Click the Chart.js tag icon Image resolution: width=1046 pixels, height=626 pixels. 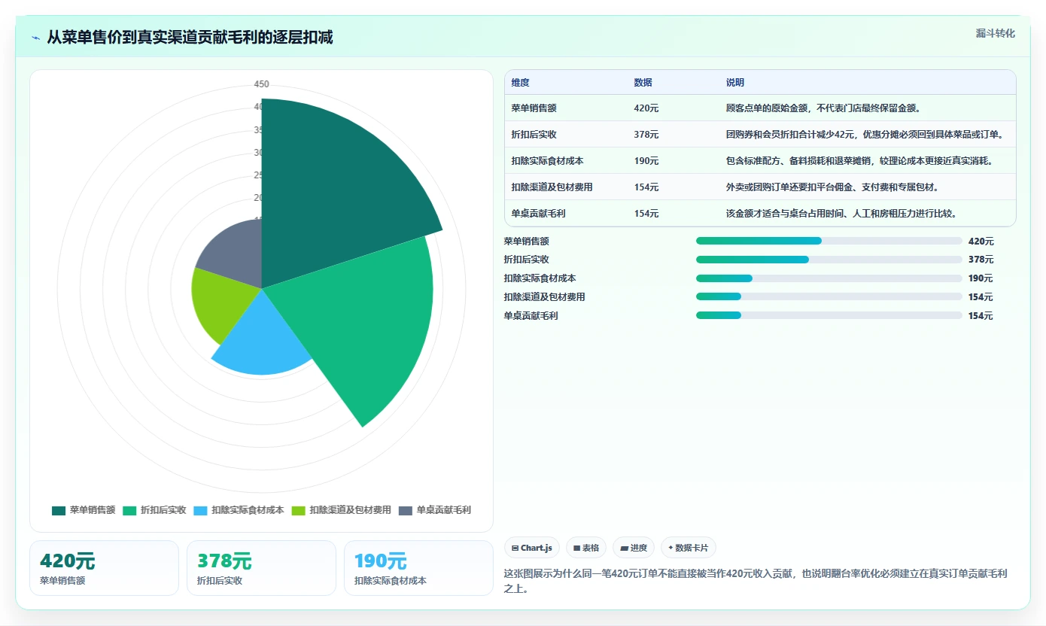pyautogui.click(x=515, y=549)
